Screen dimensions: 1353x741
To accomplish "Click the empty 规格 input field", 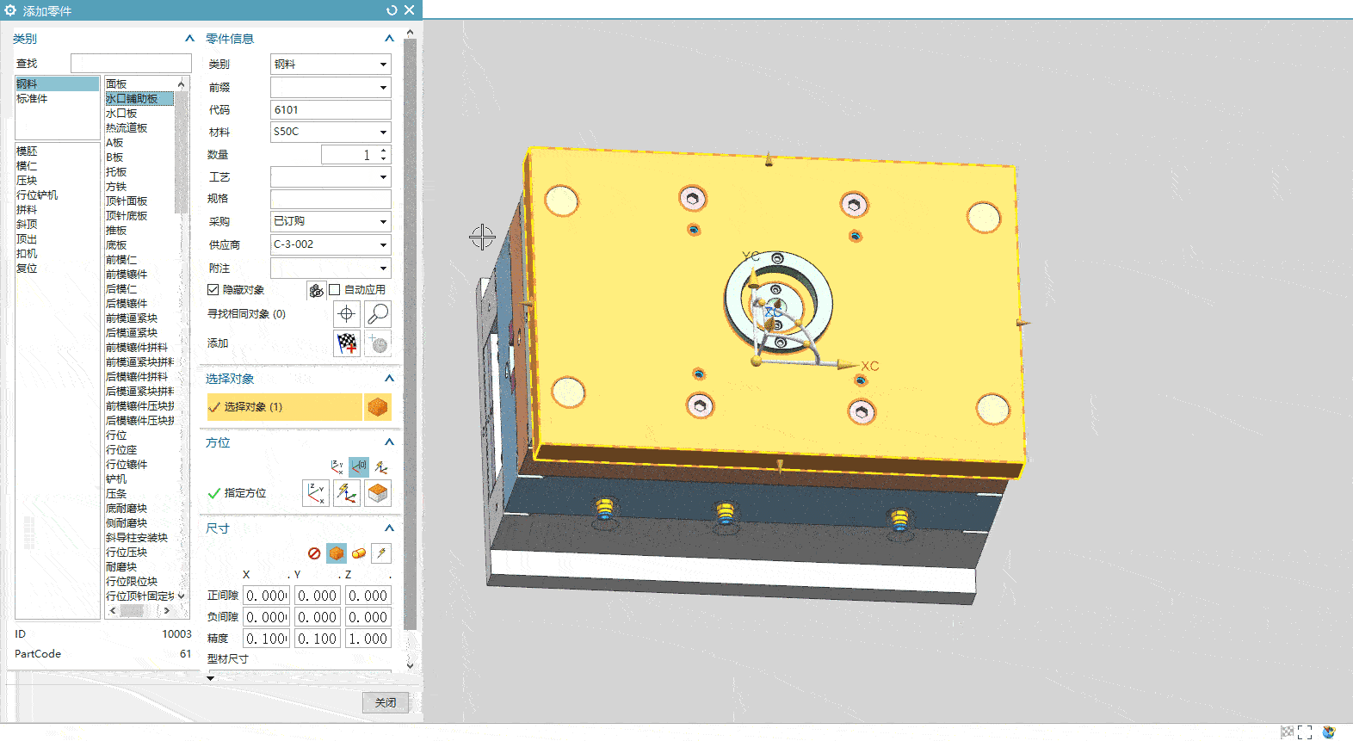I will pos(331,199).
